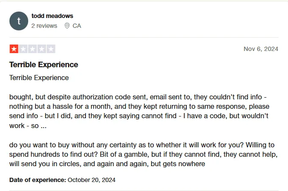
Task: Select the third grey rating star
Action: 32,49
